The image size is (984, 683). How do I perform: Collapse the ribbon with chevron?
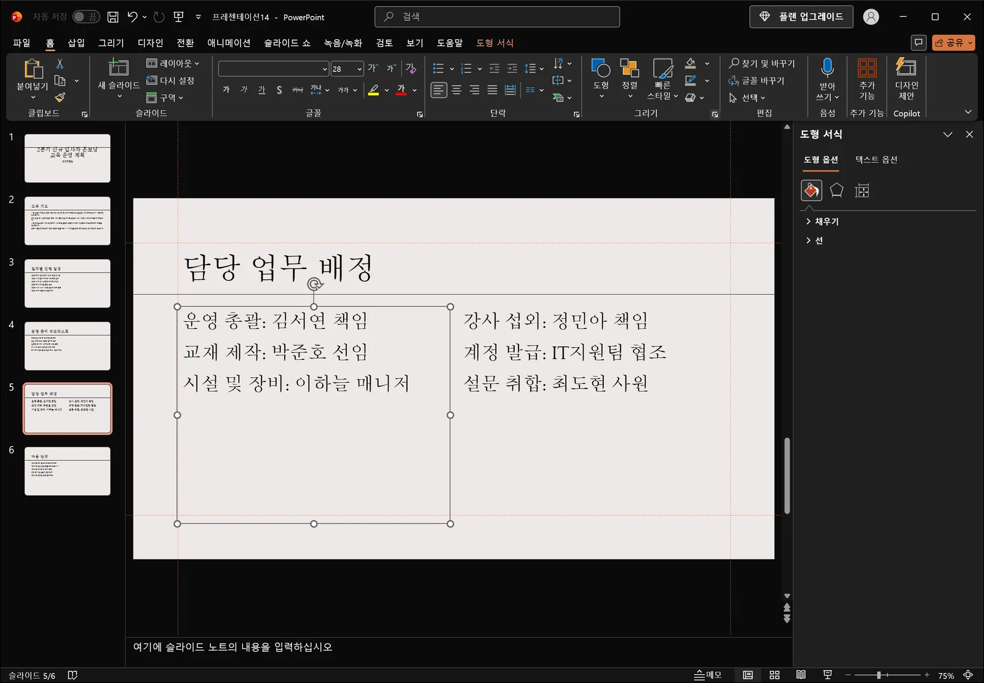(968, 112)
